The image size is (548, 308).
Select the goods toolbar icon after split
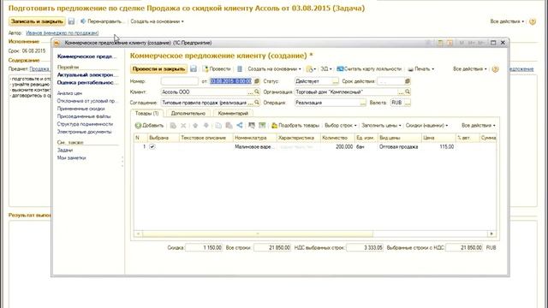(x=252, y=126)
